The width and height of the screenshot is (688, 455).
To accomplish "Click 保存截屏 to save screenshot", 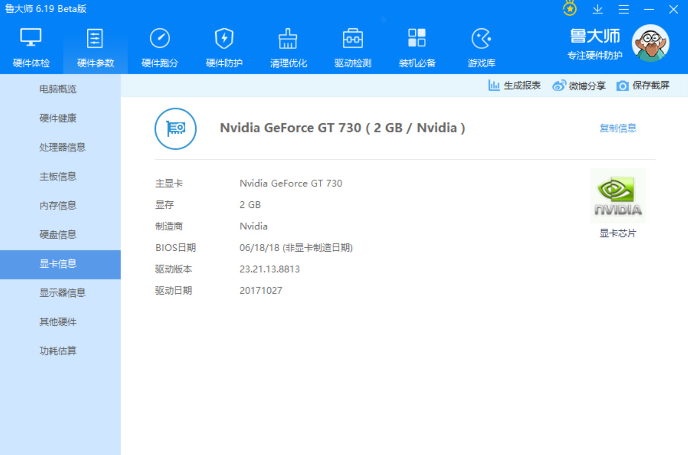I will tap(643, 86).
